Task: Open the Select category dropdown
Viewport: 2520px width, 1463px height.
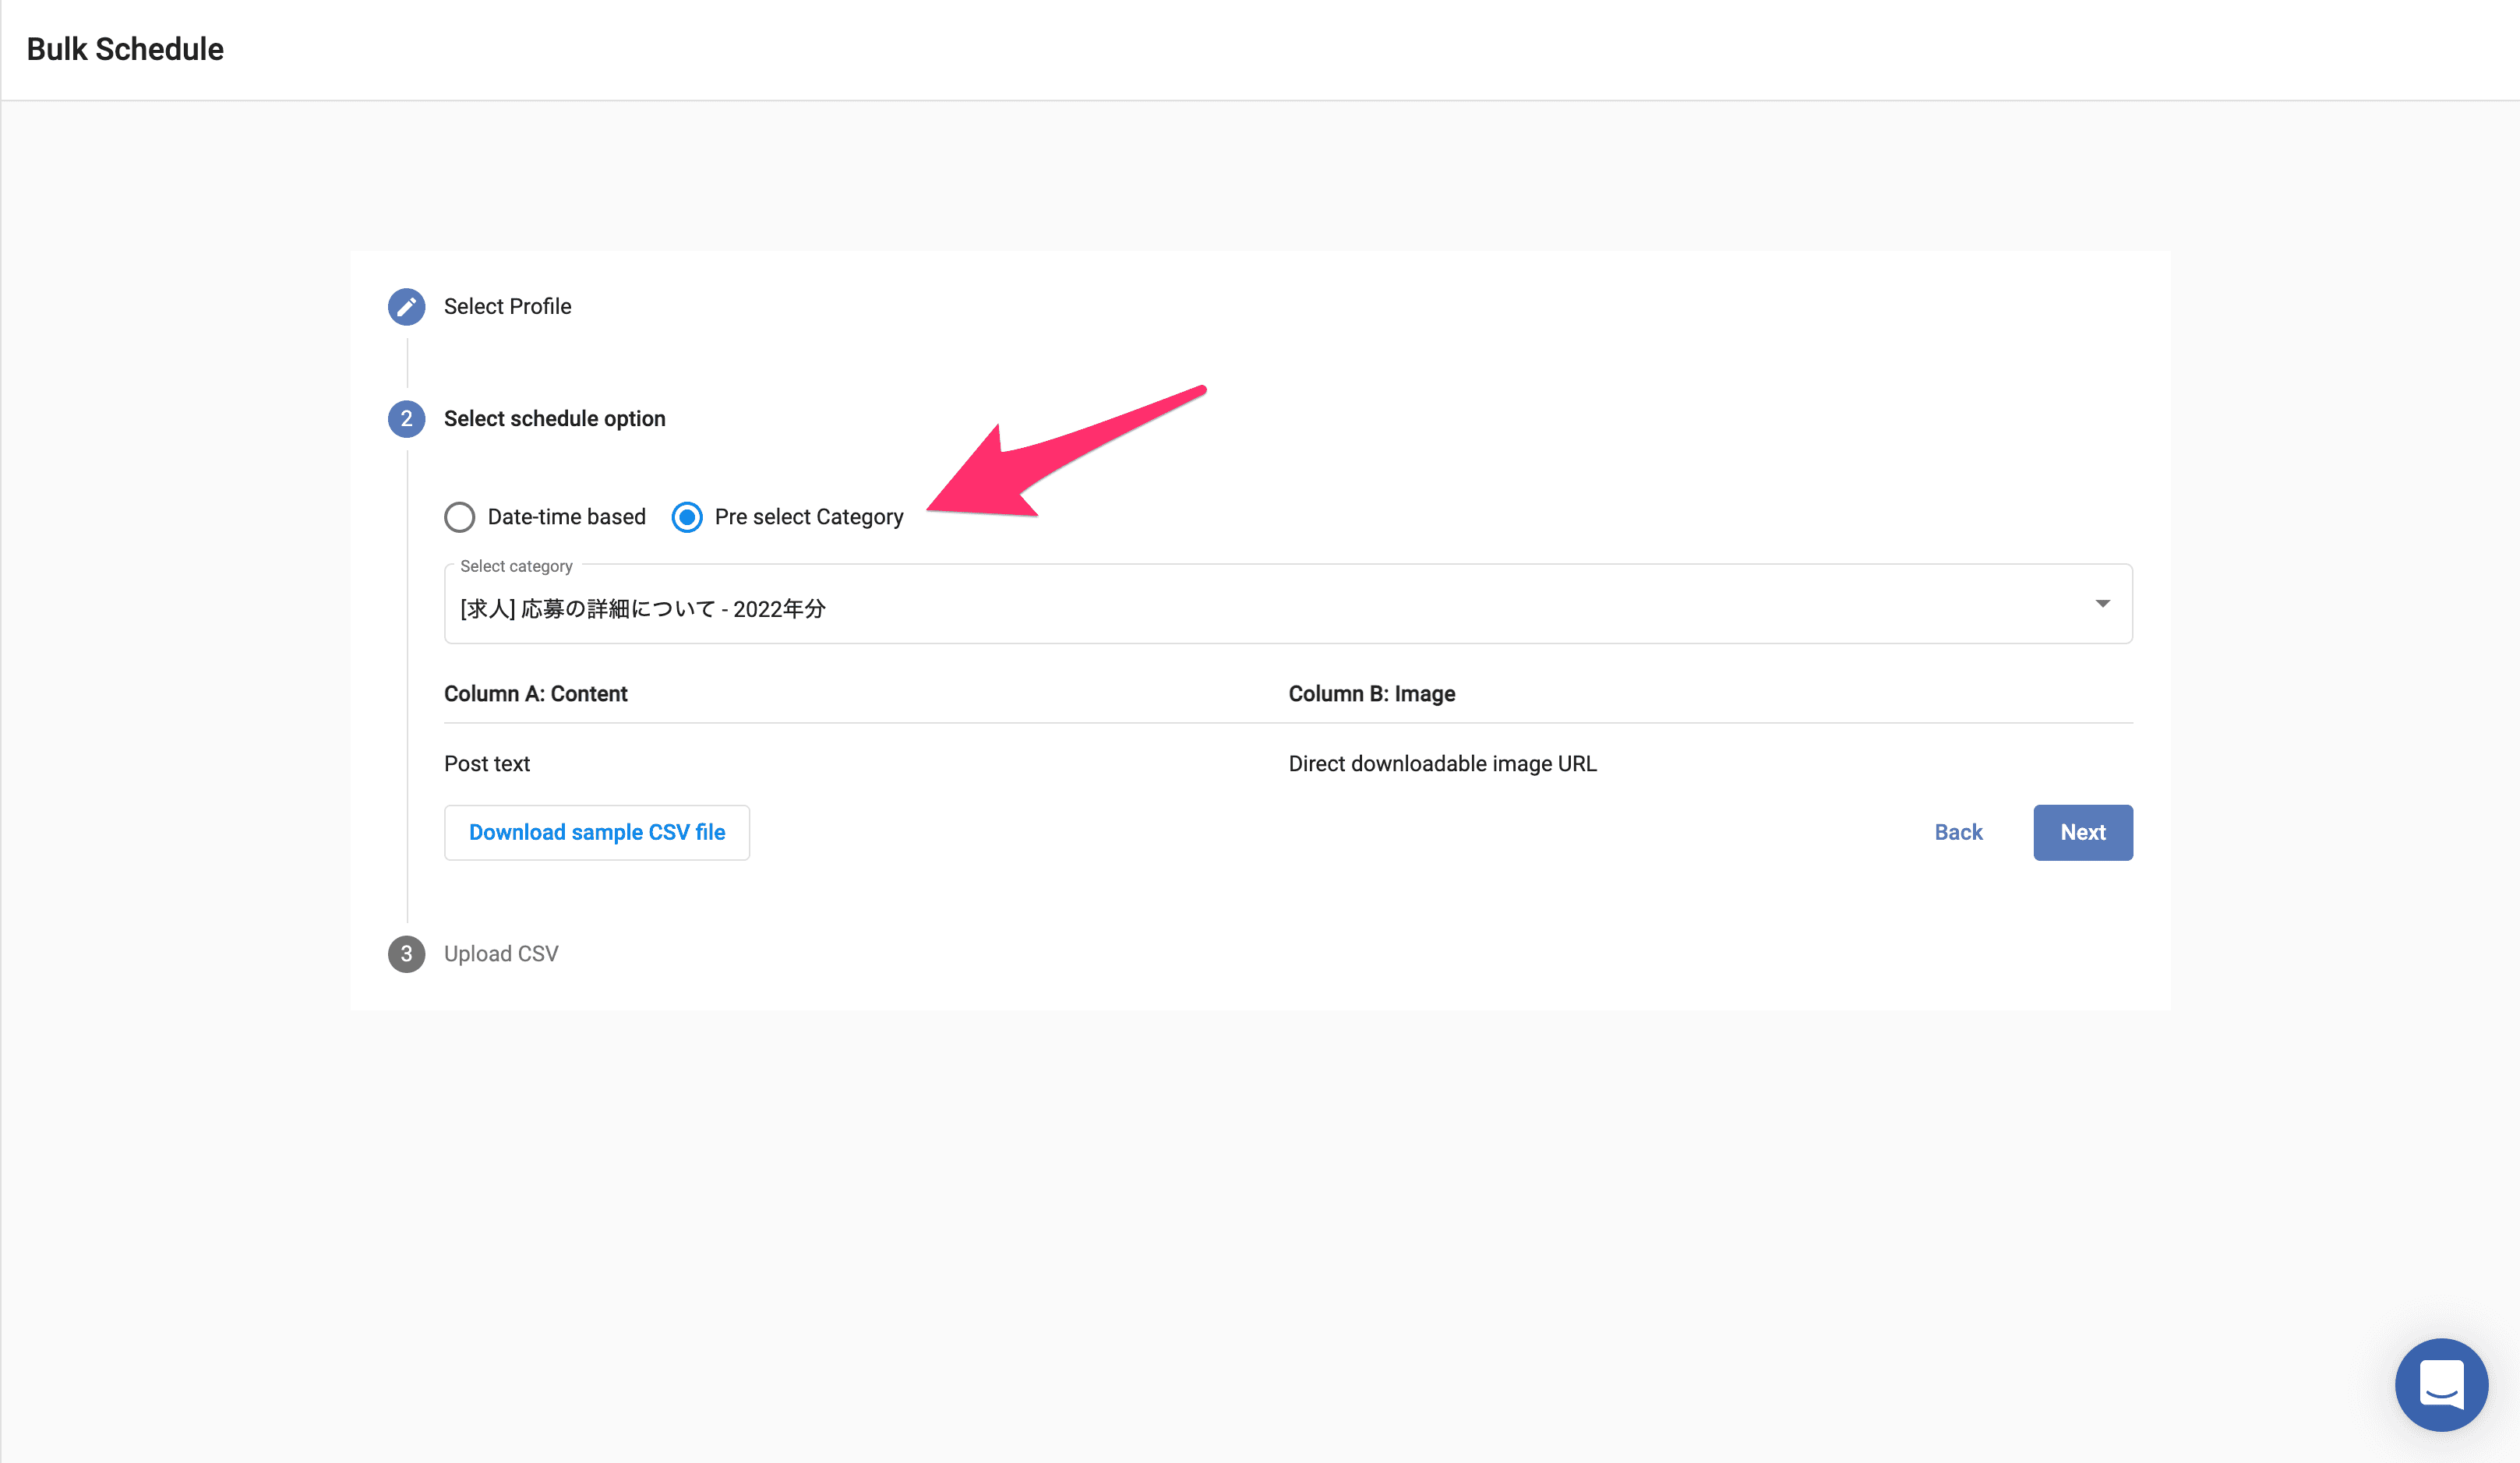Action: click(1288, 604)
